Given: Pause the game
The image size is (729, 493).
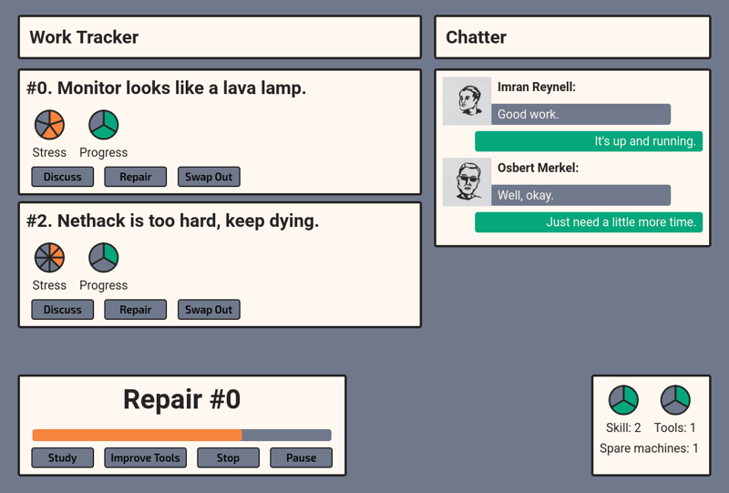Looking at the screenshot, I should (x=301, y=457).
